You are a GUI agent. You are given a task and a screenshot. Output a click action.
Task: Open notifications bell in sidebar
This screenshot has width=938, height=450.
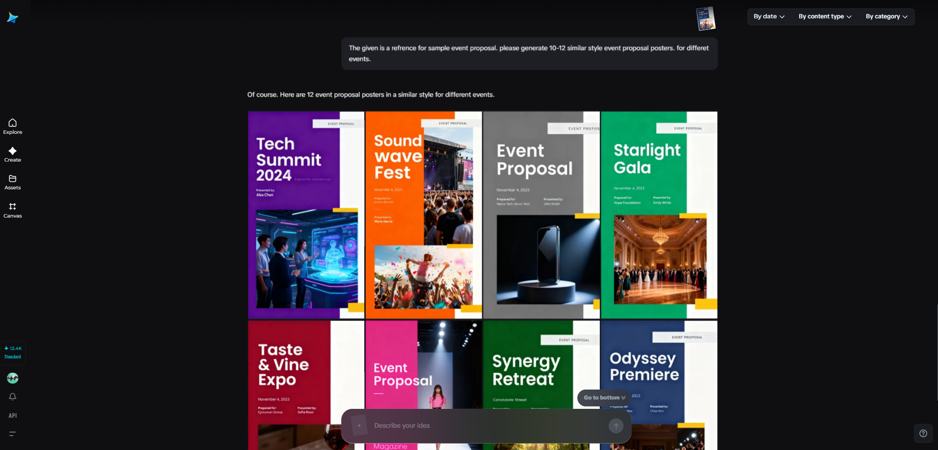click(12, 396)
